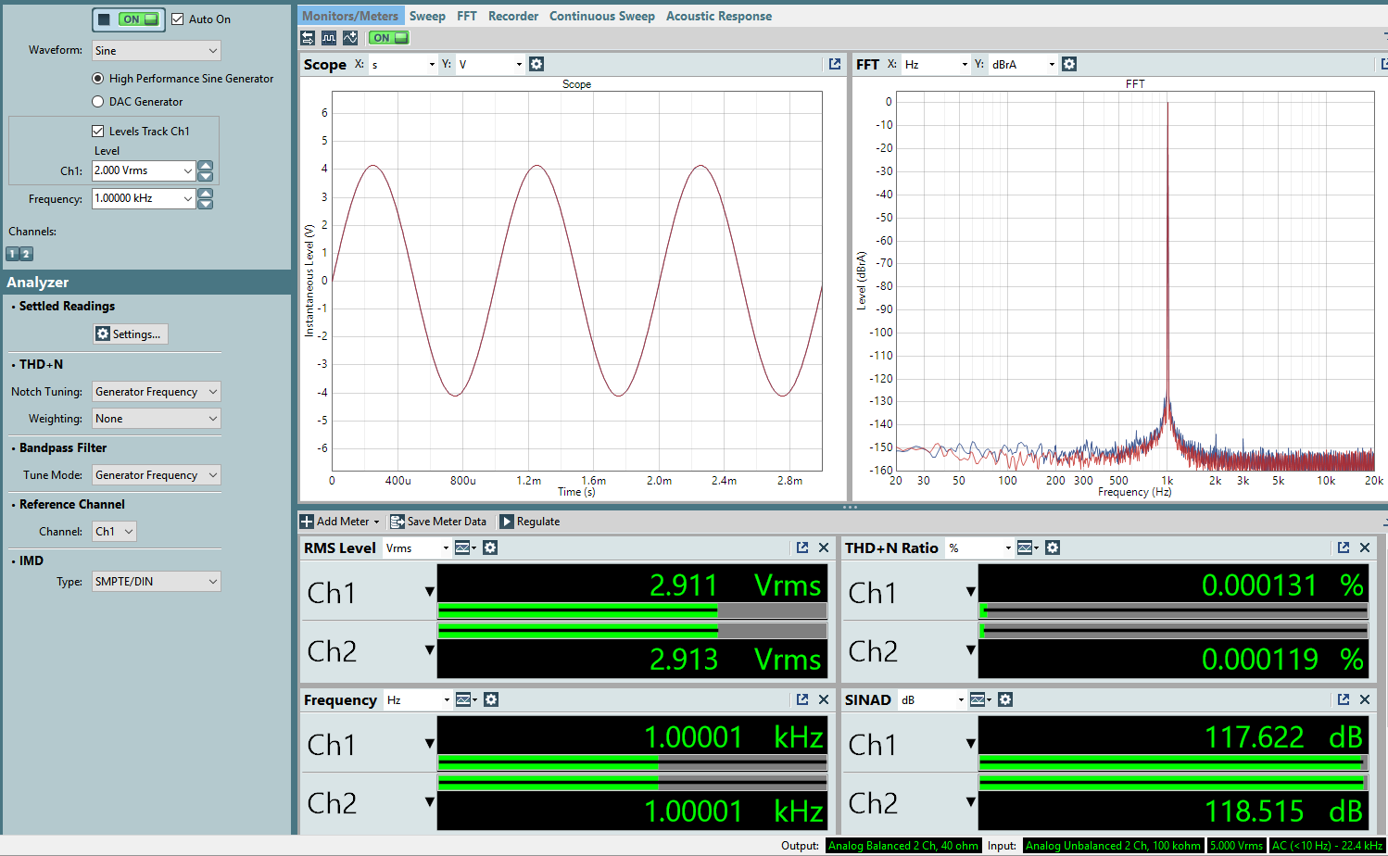Click the Add Meter button
The width and height of the screenshot is (1388, 856).
pos(340,522)
